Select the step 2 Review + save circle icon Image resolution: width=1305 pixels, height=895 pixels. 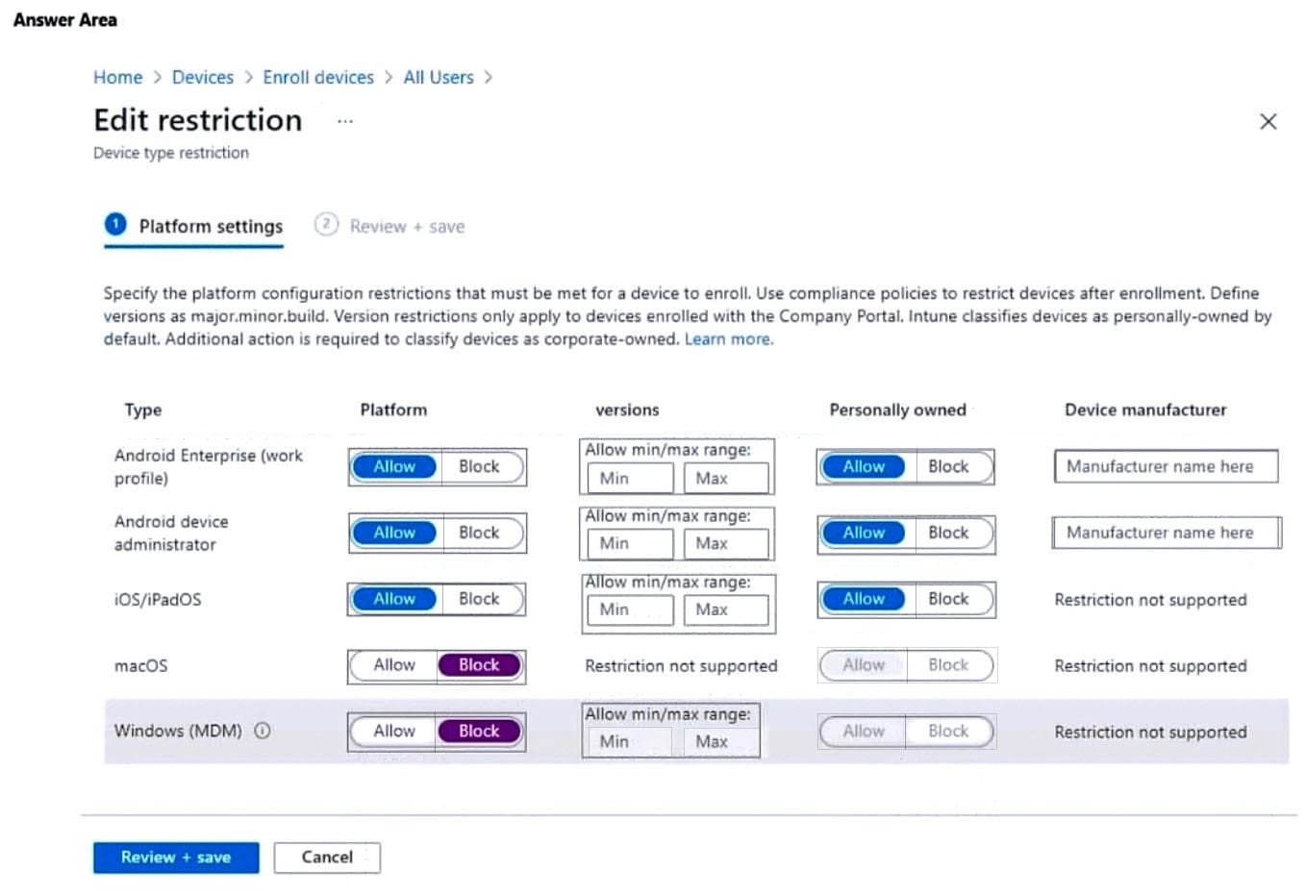pyautogui.click(x=326, y=225)
